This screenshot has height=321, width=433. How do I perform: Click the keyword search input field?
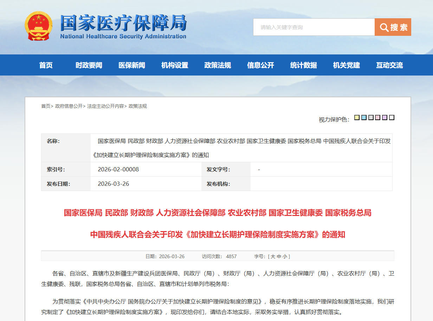(314, 27)
